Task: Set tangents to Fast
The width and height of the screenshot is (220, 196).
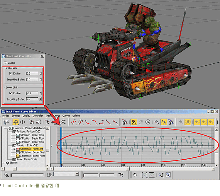Action: click(x=87, y=122)
